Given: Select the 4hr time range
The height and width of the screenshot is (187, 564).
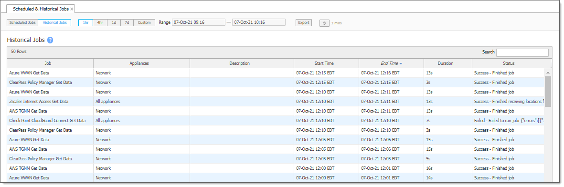Looking at the screenshot, I should click(x=100, y=22).
